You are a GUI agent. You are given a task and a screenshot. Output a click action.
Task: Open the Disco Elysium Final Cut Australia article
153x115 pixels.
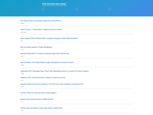[x=52, y=84]
